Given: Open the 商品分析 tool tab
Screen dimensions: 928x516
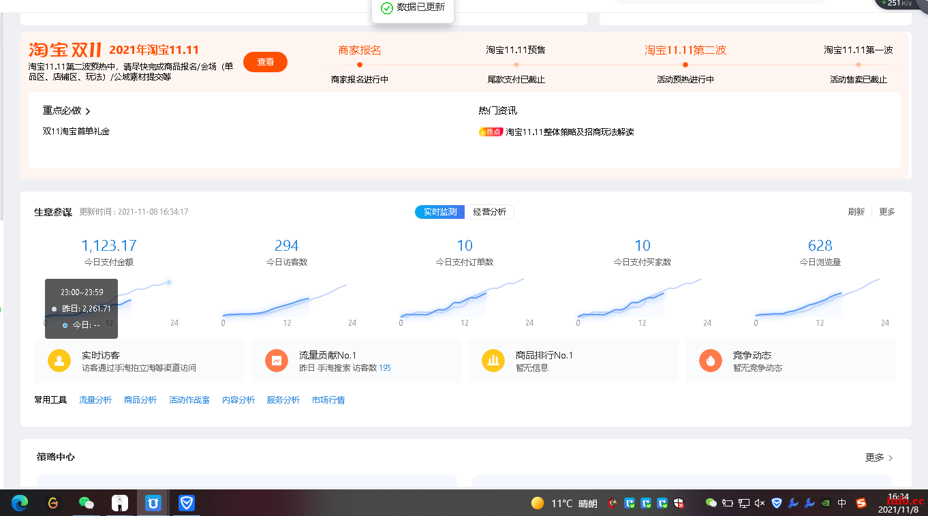Looking at the screenshot, I should 140,400.
